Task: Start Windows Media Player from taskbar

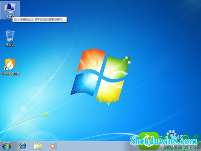Action: pos(53,146)
